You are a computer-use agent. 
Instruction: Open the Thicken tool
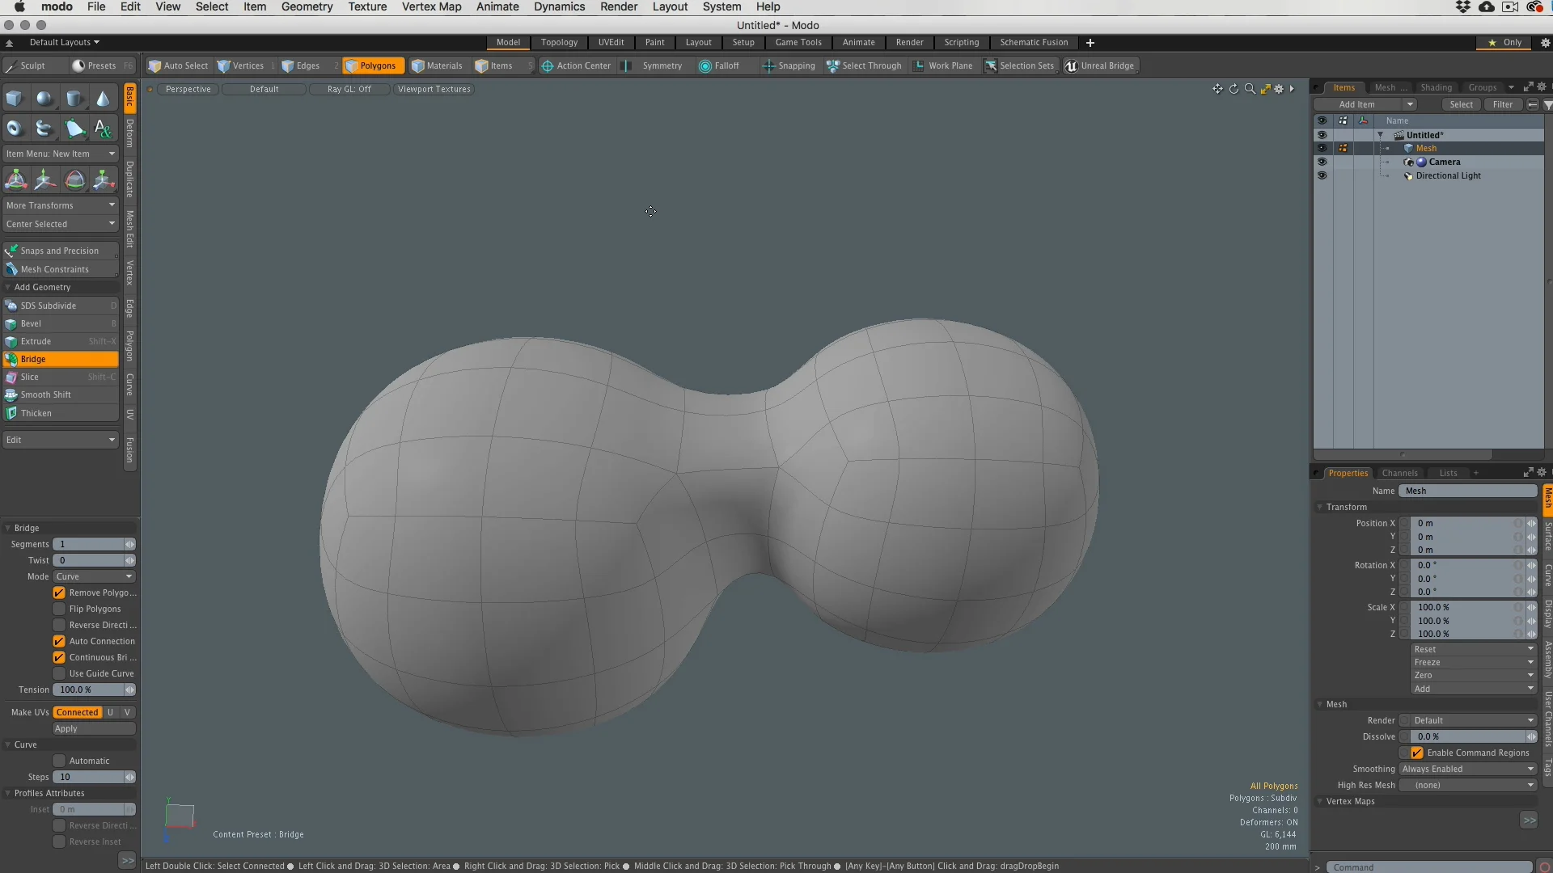click(61, 413)
